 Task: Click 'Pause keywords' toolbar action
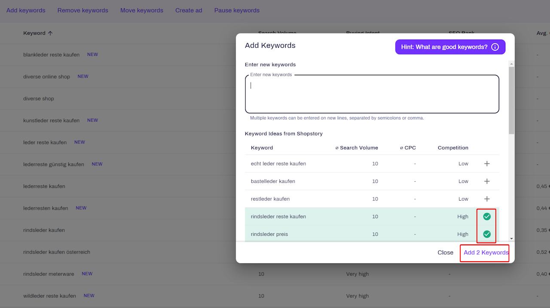coord(237,10)
